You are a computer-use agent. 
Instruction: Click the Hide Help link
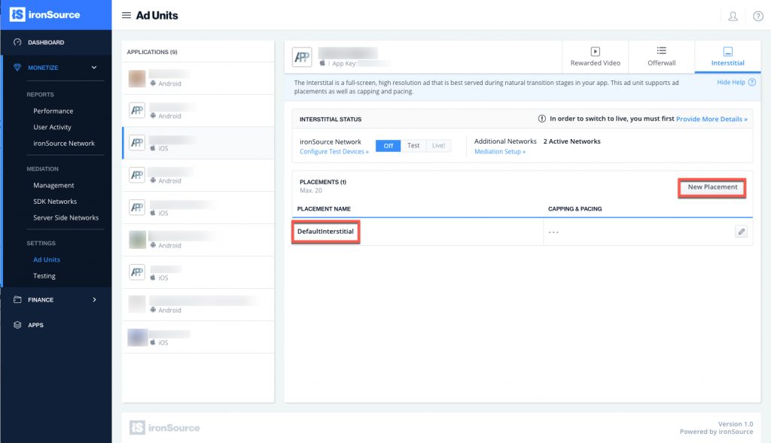[730, 83]
